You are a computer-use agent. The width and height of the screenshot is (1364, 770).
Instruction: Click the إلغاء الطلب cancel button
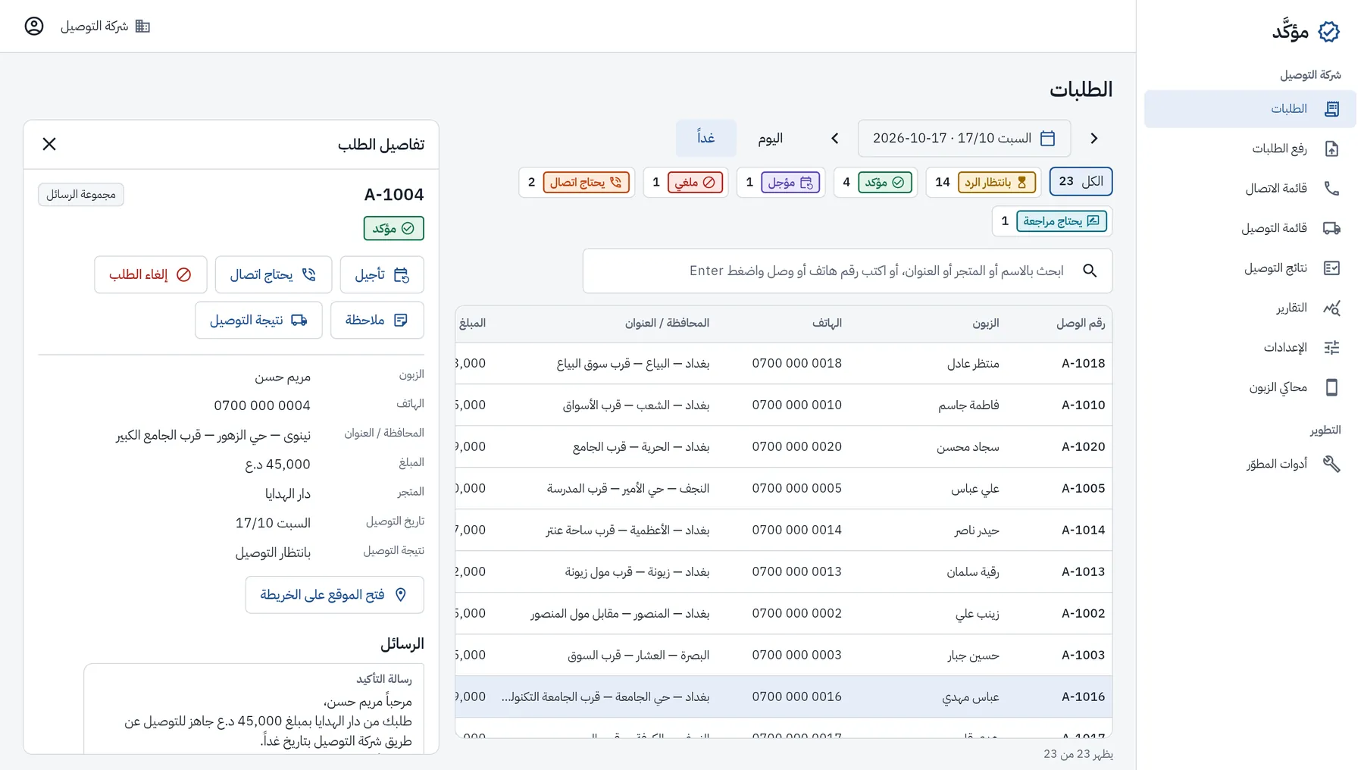pos(151,274)
